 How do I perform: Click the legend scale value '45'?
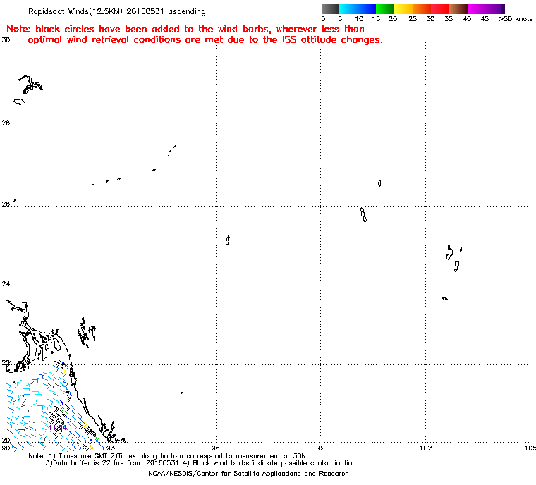click(485, 19)
